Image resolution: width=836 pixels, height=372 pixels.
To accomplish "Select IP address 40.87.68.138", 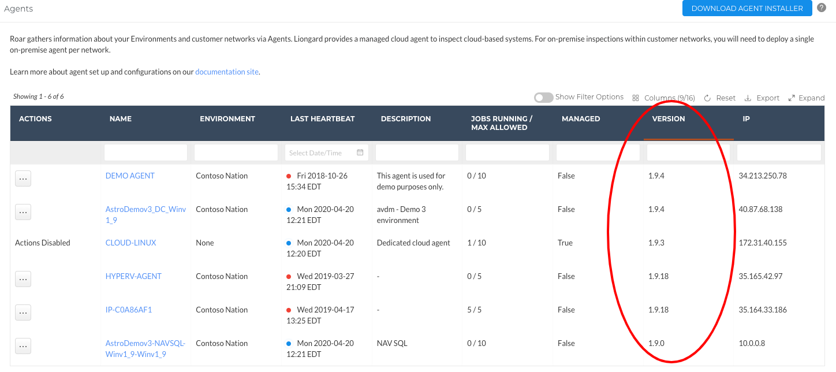I will pyautogui.click(x=761, y=209).
